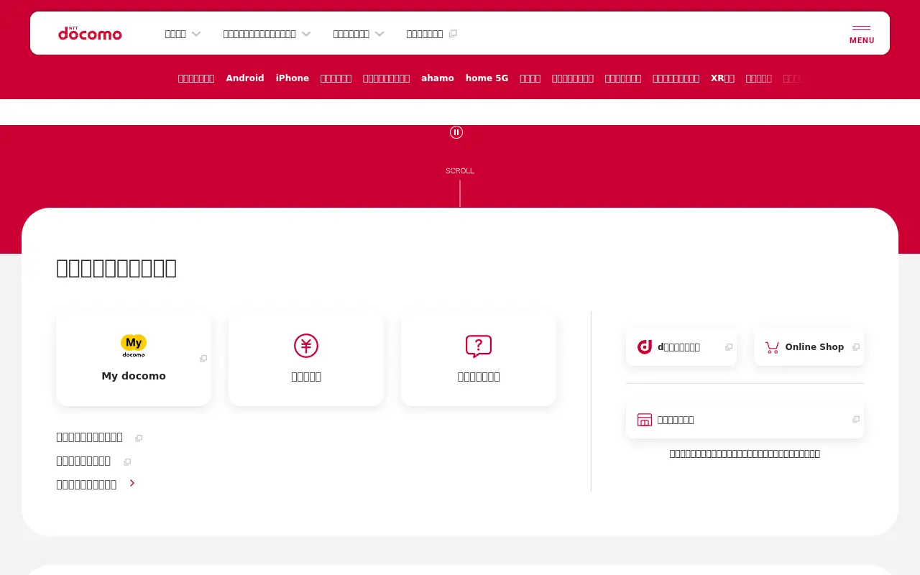Open the yen symbol icon card
This screenshot has width=920, height=575.
306,359
